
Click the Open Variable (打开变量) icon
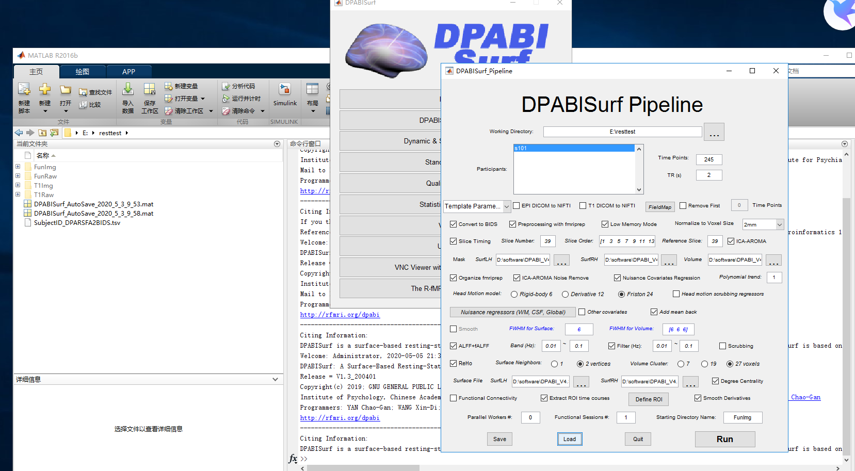tap(169, 99)
